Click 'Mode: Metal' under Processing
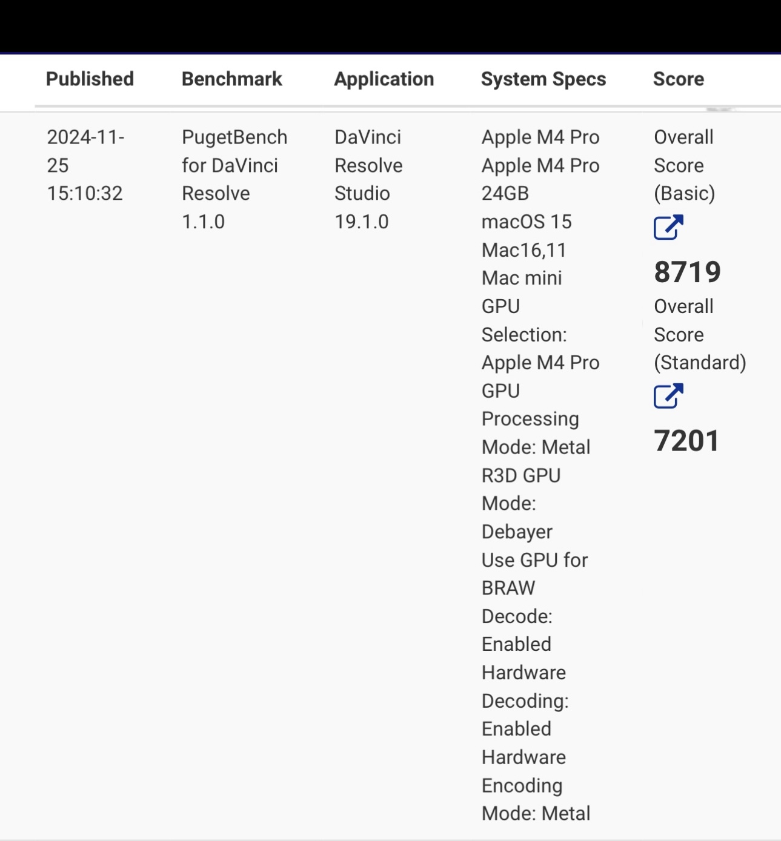This screenshot has height=841, width=781. point(536,447)
